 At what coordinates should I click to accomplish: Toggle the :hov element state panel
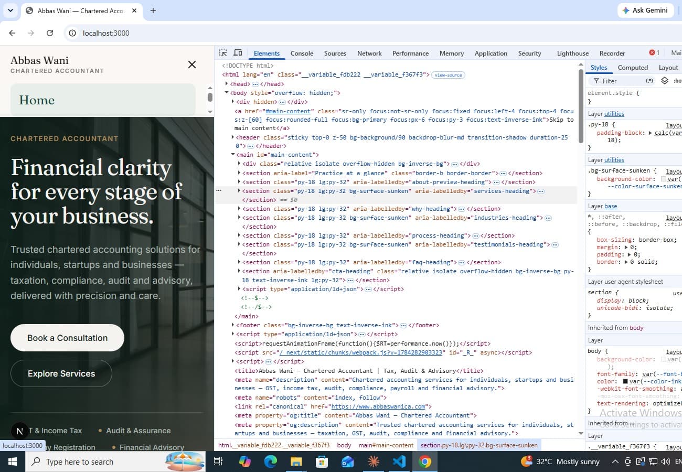[x=677, y=81]
